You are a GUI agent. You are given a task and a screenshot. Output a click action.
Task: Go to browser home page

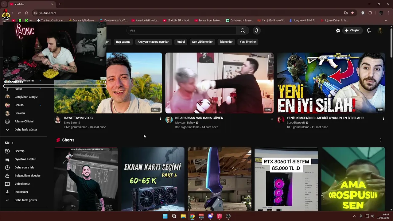[27, 13]
